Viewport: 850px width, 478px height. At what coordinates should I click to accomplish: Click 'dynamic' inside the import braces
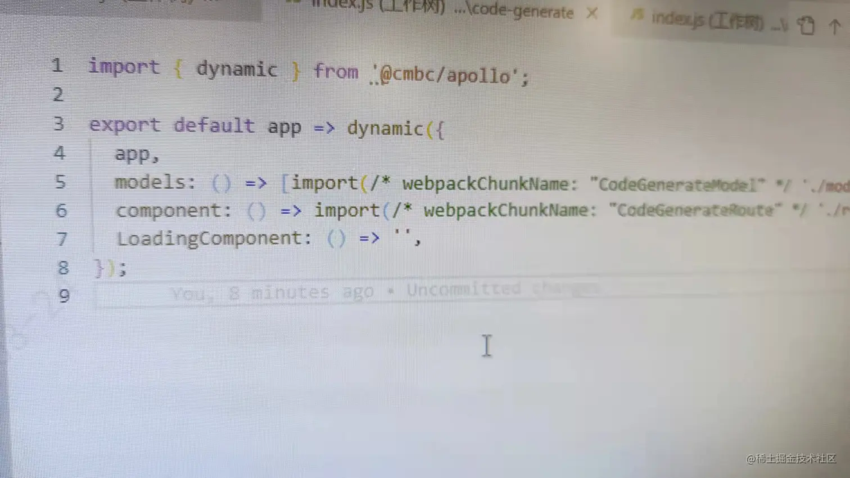(237, 69)
